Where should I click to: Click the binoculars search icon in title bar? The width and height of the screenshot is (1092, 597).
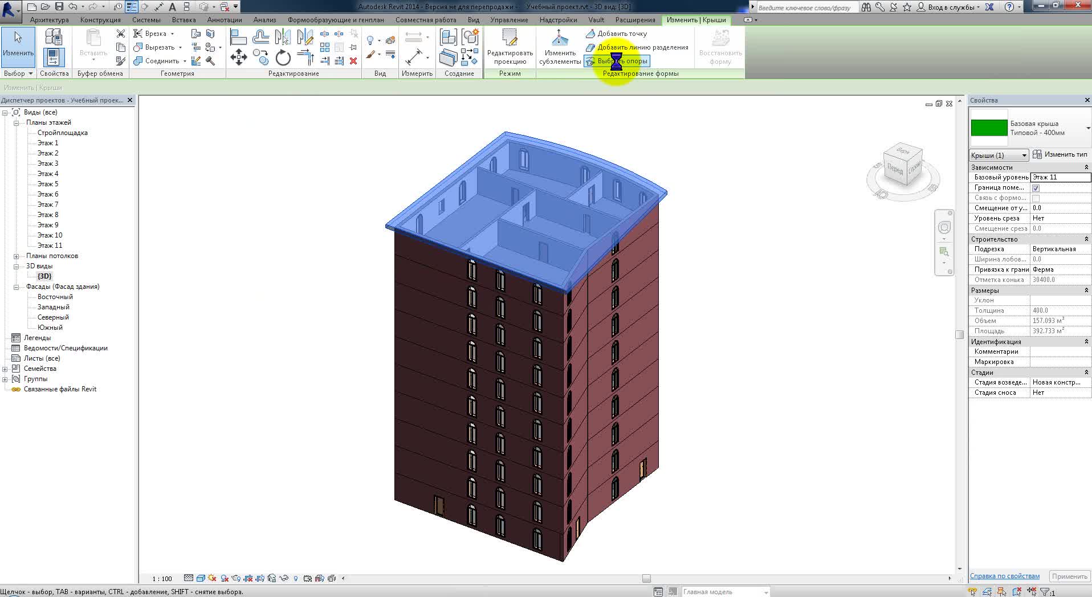point(866,7)
